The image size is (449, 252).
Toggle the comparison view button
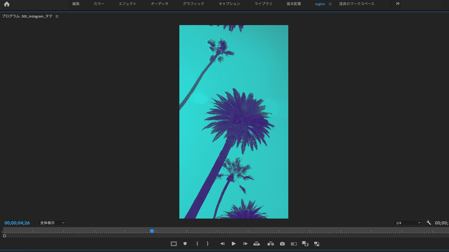294,244
